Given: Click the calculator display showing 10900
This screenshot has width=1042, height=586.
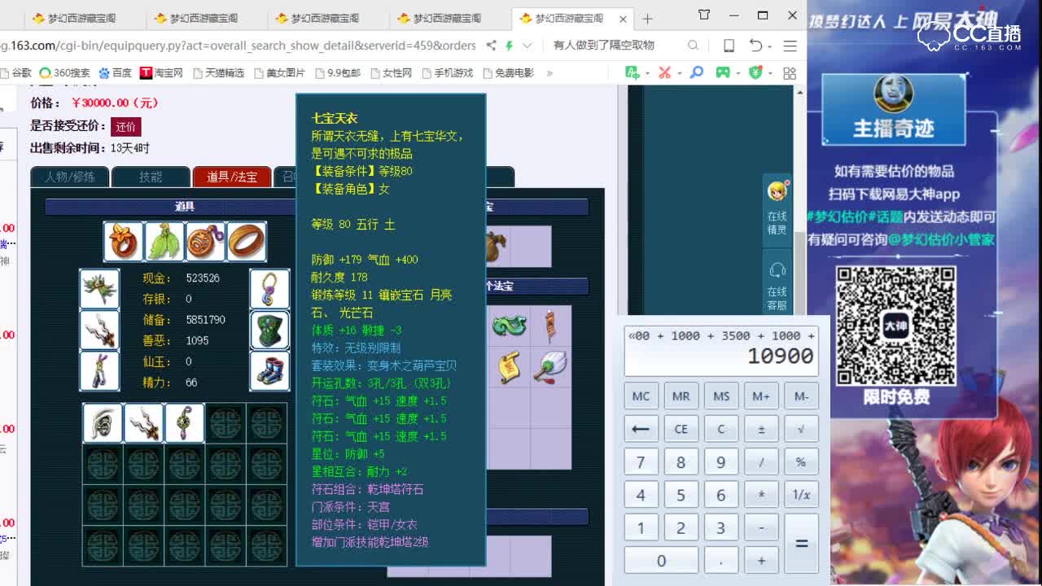Looking at the screenshot, I should coord(721,349).
